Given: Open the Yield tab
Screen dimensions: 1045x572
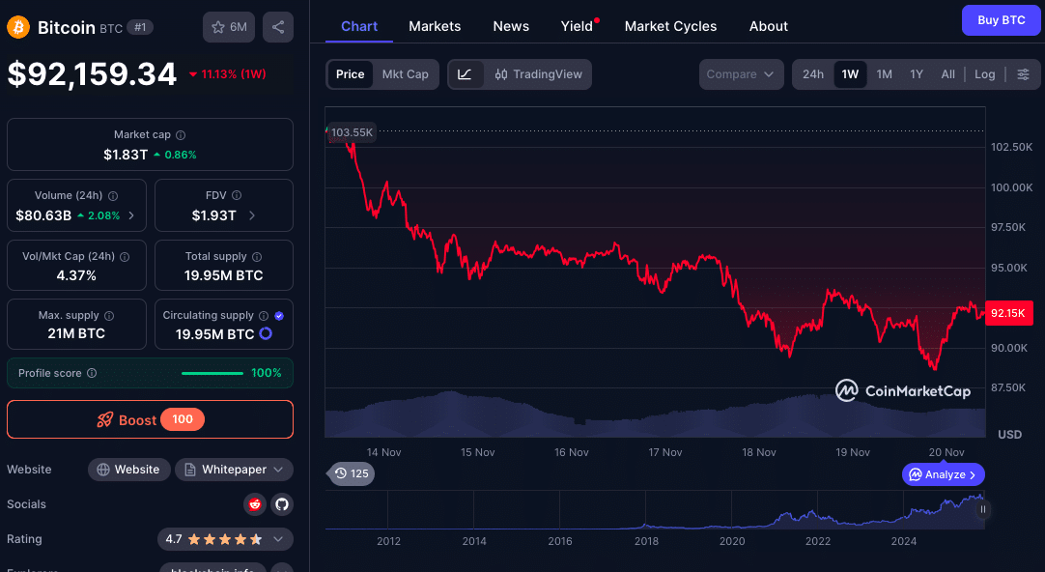Looking at the screenshot, I should 578,26.
